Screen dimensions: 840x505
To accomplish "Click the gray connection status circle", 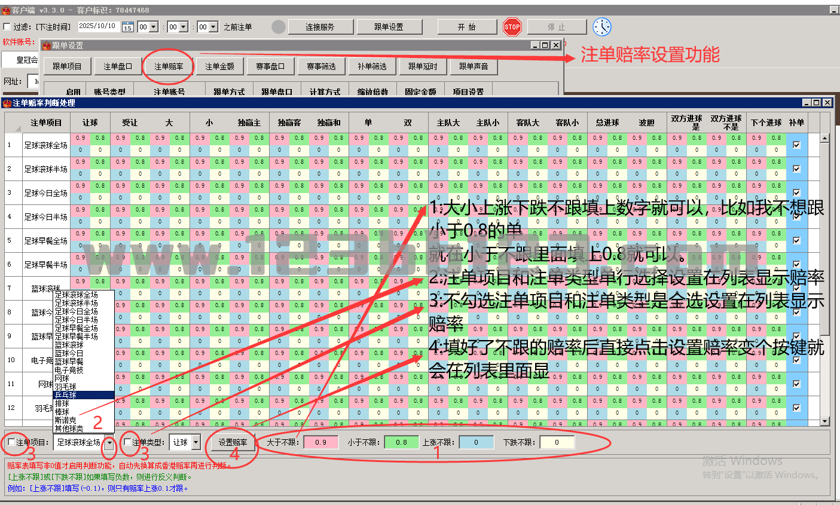I will (x=279, y=27).
